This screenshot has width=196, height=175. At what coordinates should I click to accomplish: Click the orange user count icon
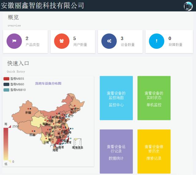click(x=62, y=41)
